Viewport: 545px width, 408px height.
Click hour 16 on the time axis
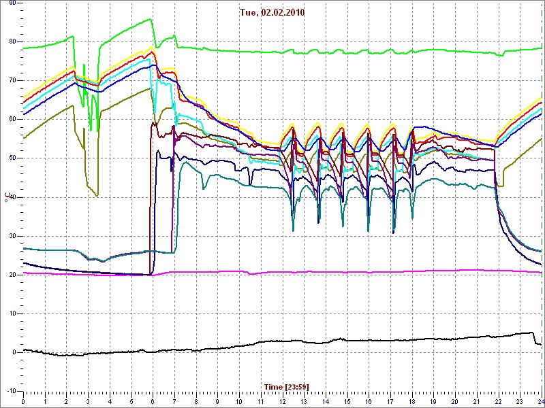tap(369, 401)
